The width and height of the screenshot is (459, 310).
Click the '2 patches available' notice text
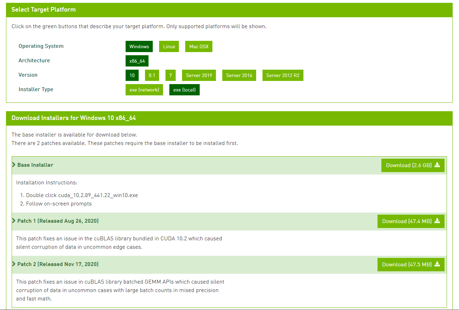click(125, 143)
